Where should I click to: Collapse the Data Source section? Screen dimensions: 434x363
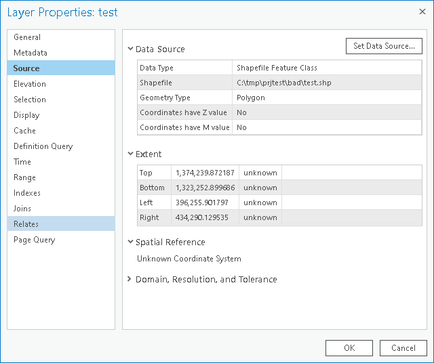pos(130,49)
